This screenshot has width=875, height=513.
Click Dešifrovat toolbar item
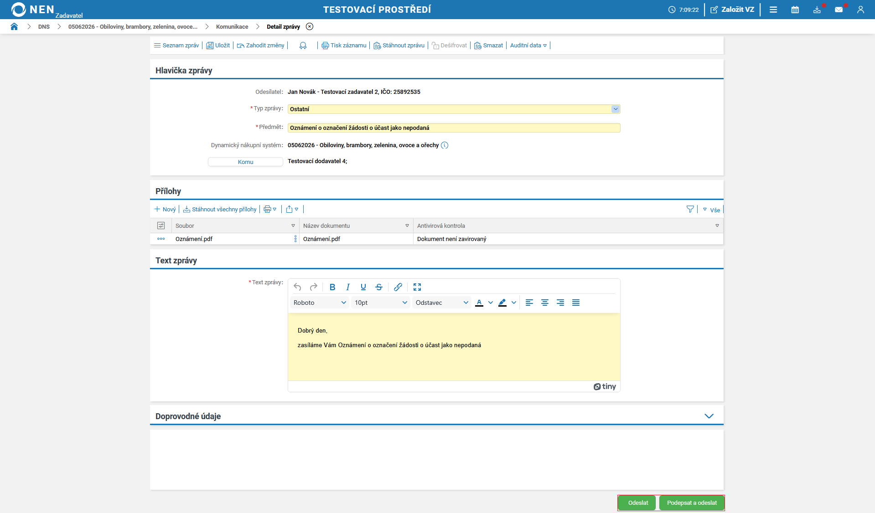(450, 46)
